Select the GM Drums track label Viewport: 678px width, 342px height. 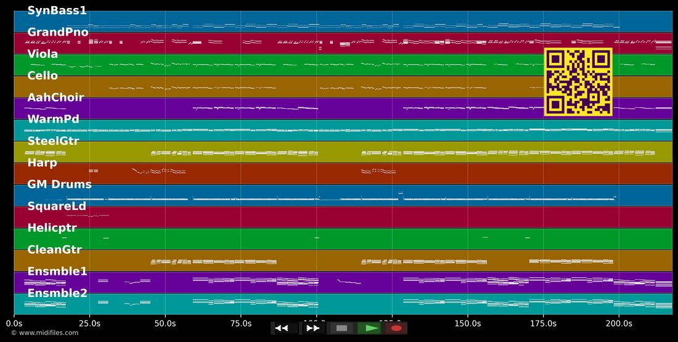click(60, 185)
